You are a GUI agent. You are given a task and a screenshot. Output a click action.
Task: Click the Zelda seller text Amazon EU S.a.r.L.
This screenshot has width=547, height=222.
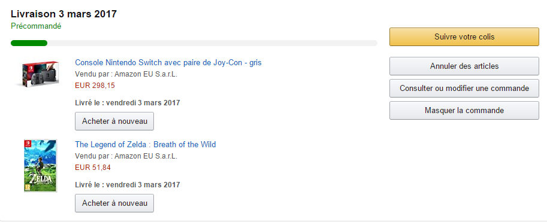(x=146, y=156)
